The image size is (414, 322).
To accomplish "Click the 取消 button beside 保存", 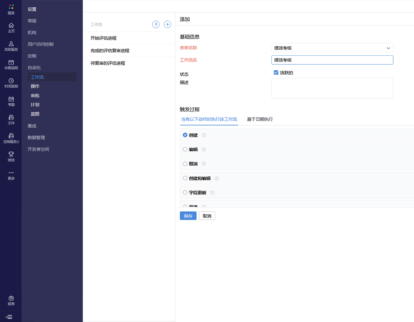I will [207, 216].
